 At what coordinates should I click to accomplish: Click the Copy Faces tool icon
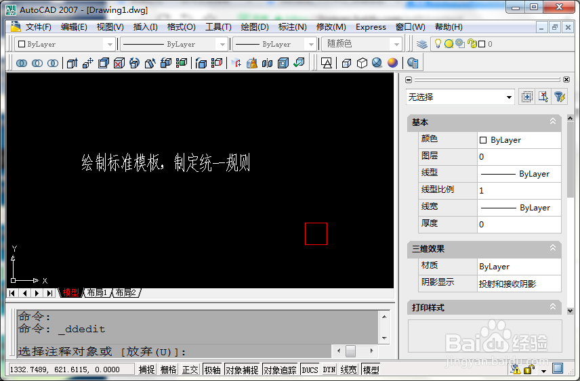[166, 63]
